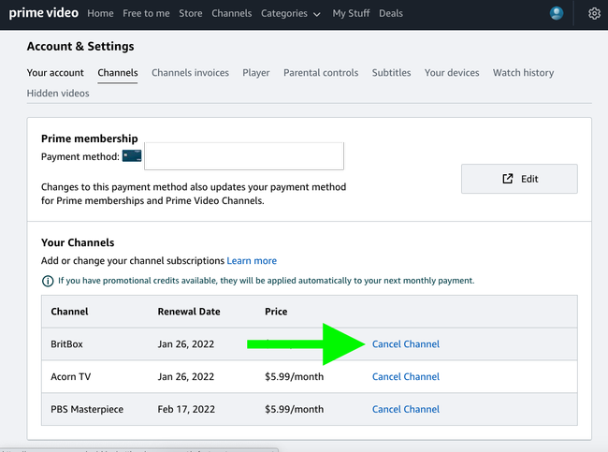Click the Prime membership heading

[x=90, y=139]
